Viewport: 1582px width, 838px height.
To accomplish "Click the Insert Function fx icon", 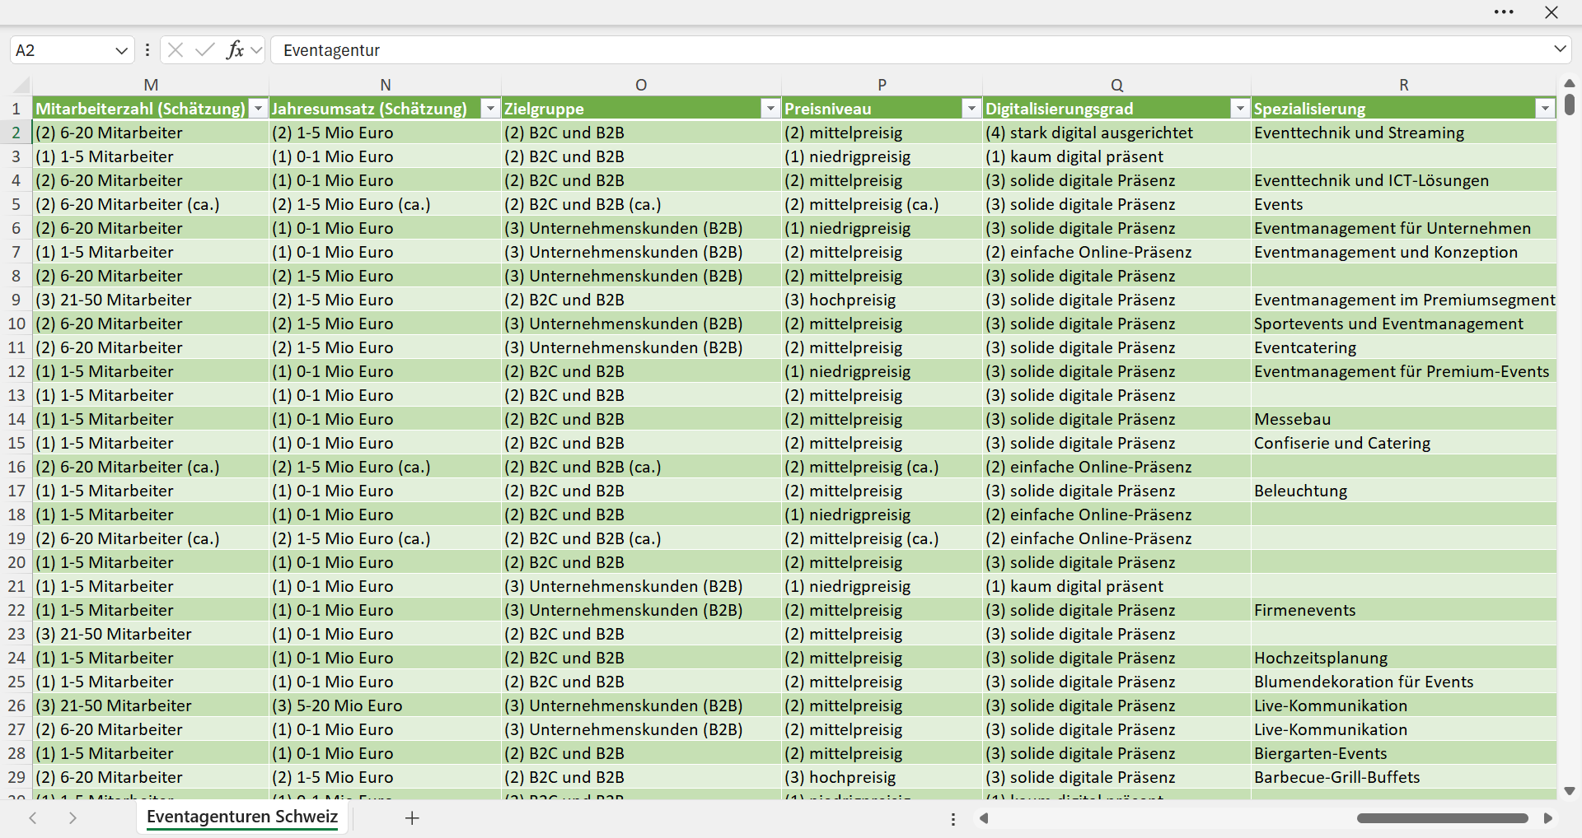I will [235, 50].
